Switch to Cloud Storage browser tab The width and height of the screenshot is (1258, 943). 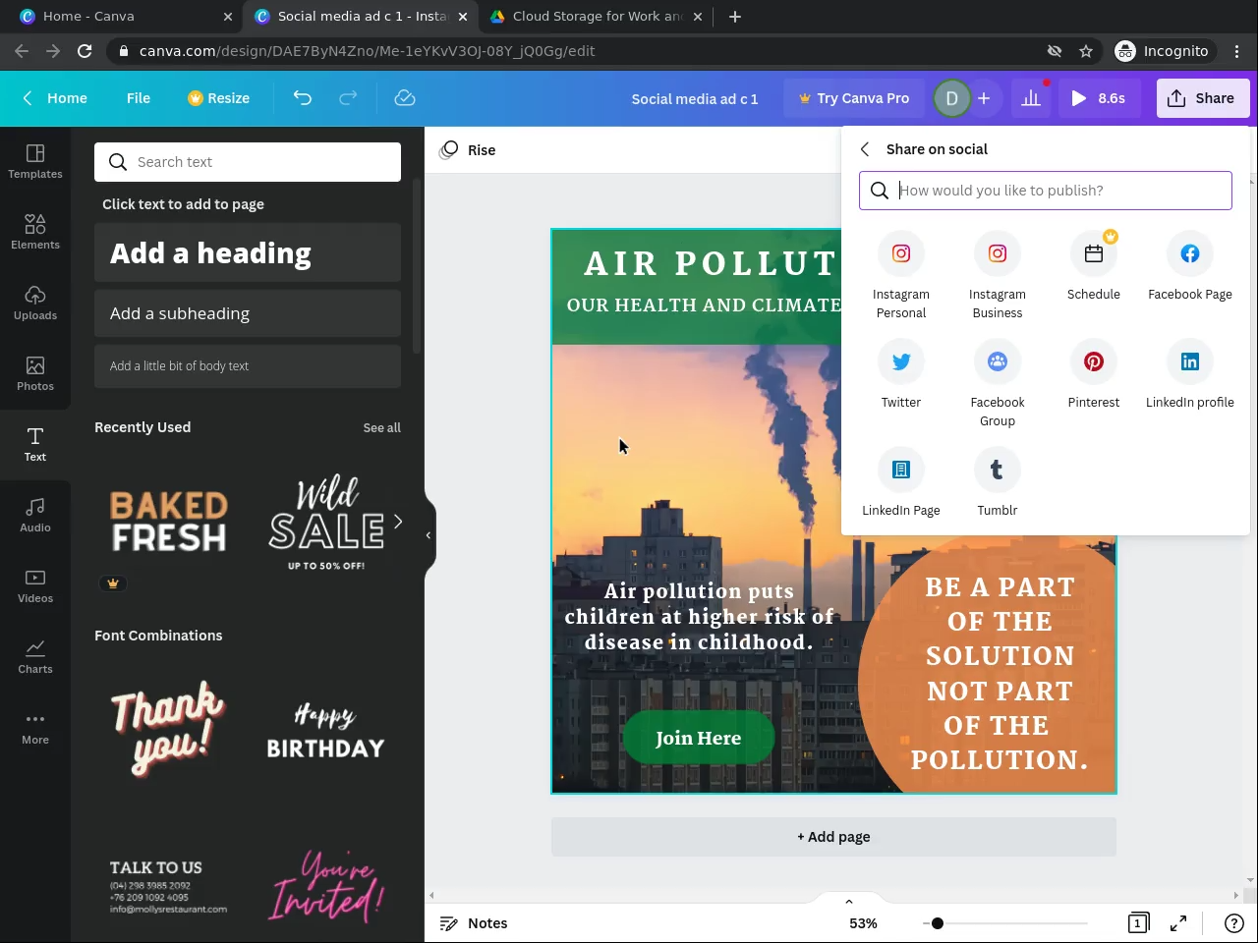pyautogui.click(x=598, y=17)
